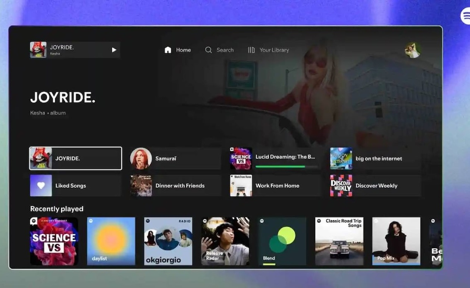
Task: Click the Home navigation icon
Action: click(168, 50)
